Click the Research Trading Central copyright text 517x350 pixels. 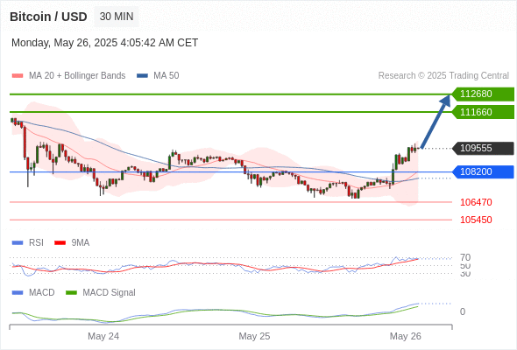click(x=443, y=76)
